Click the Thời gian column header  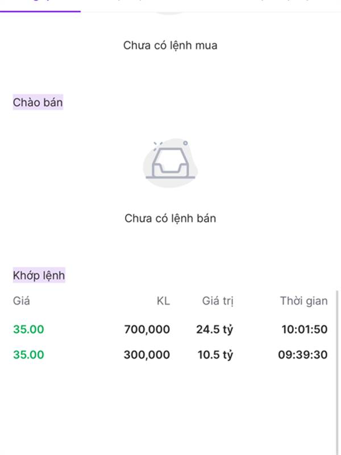click(x=303, y=301)
